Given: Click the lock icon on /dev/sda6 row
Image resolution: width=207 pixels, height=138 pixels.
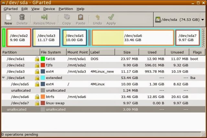Looking at the screenshot, I should tap(37, 97).
